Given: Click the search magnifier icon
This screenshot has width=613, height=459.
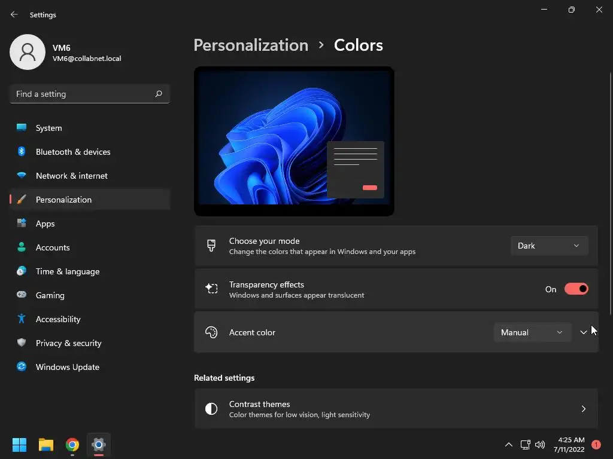Looking at the screenshot, I should [x=158, y=94].
